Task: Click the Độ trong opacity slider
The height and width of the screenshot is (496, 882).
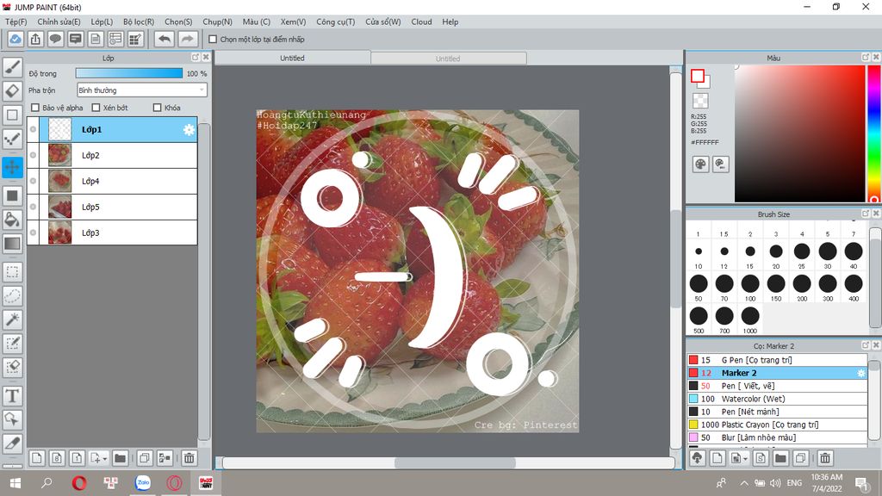Action: [129, 73]
